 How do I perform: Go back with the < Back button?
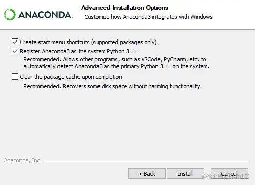click(147, 174)
